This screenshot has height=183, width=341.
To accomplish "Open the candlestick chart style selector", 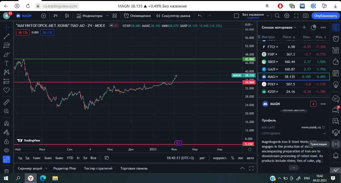I will click(x=67, y=16).
